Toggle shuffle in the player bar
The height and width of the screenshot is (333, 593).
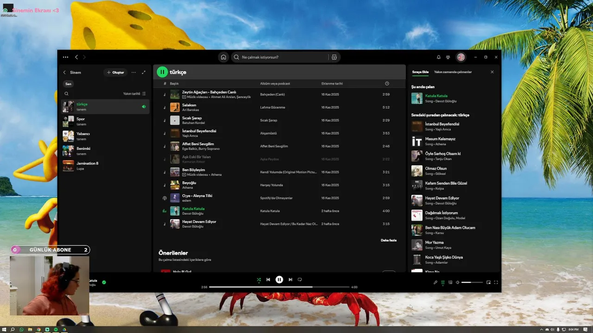click(x=259, y=279)
